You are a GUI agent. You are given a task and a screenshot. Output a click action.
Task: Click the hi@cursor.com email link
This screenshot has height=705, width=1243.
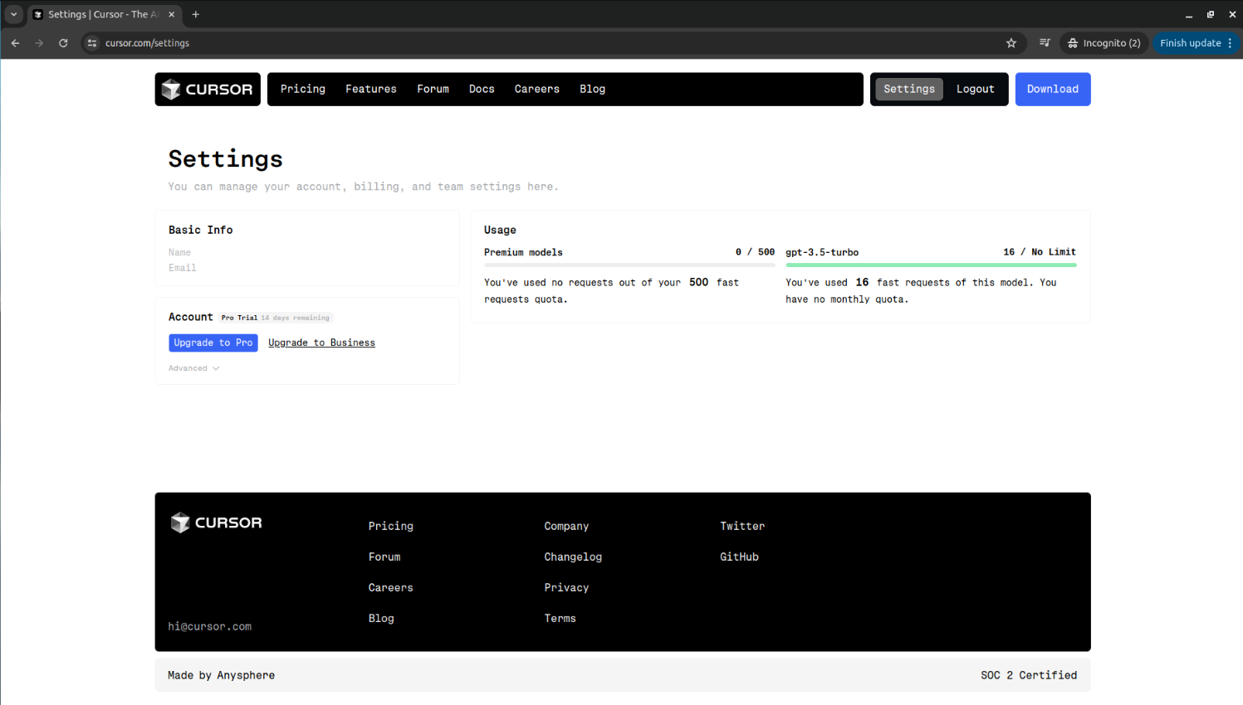210,626
